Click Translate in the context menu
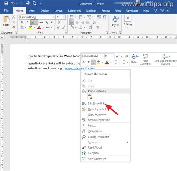Screen dimensions: 177x171 point(105,153)
